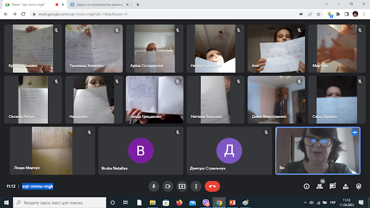View site information padlock icon
The width and height of the screenshot is (370, 208).
34,14
